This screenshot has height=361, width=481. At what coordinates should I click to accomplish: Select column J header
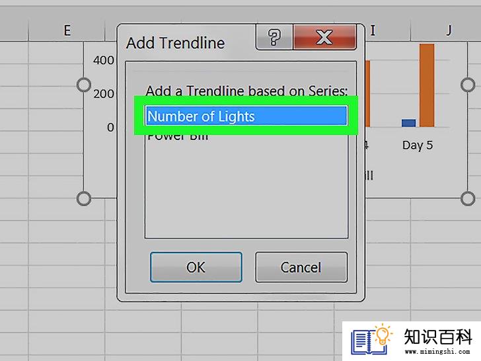coord(449,30)
